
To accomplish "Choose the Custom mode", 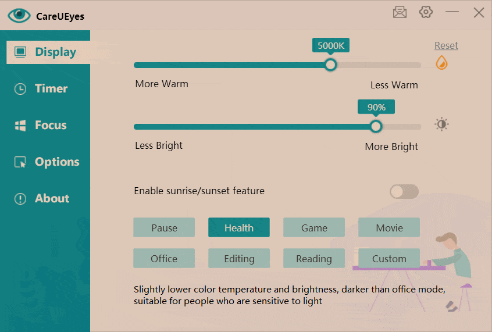I will click(x=389, y=258).
